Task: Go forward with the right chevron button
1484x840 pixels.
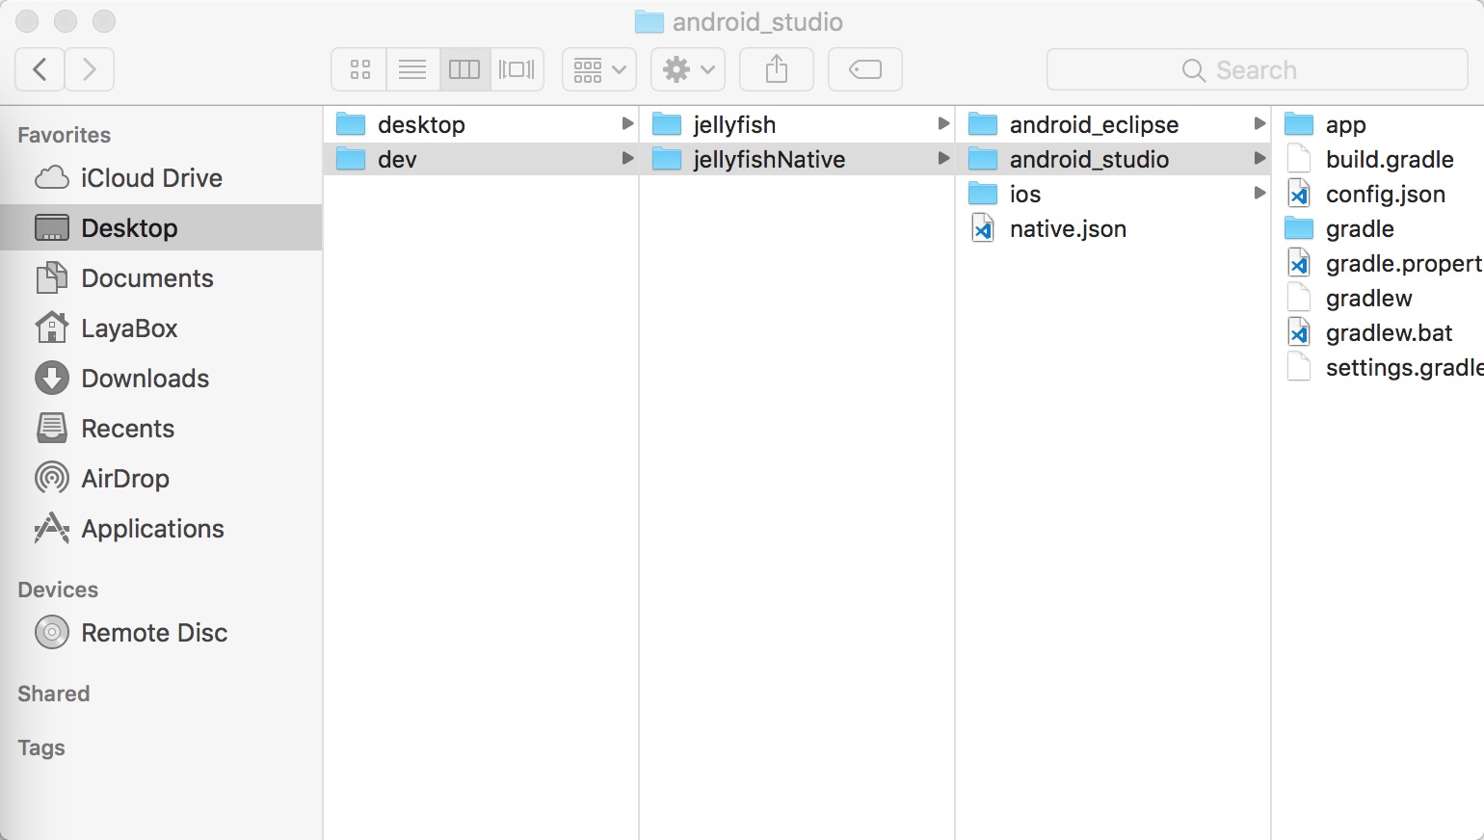Action: [x=90, y=69]
